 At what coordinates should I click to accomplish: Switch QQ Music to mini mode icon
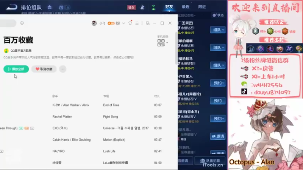(148, 23)
